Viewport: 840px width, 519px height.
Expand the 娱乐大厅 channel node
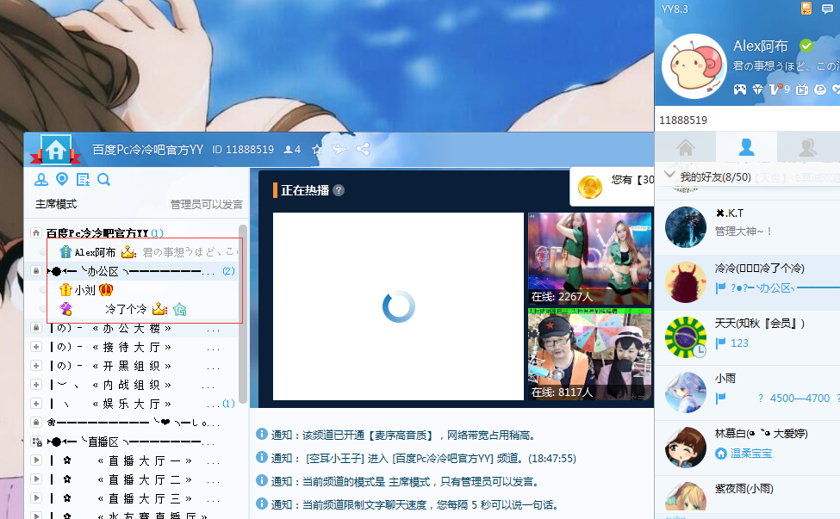(36, 403)
